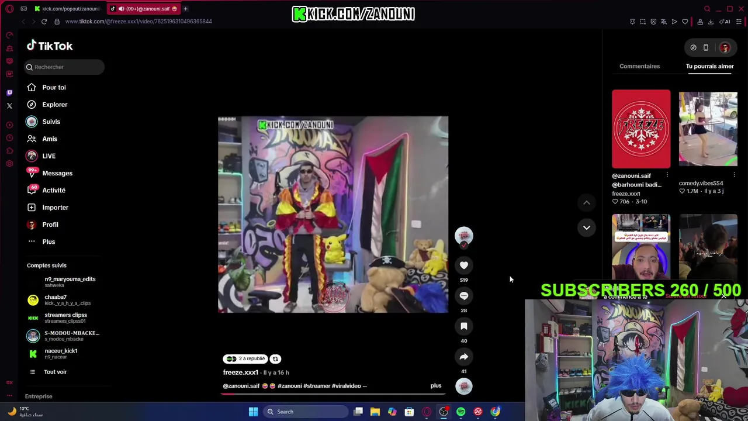Viewport: 748px width, 421px height.
Task: Click the Entreprise footer link
Action: click(39, 396)
